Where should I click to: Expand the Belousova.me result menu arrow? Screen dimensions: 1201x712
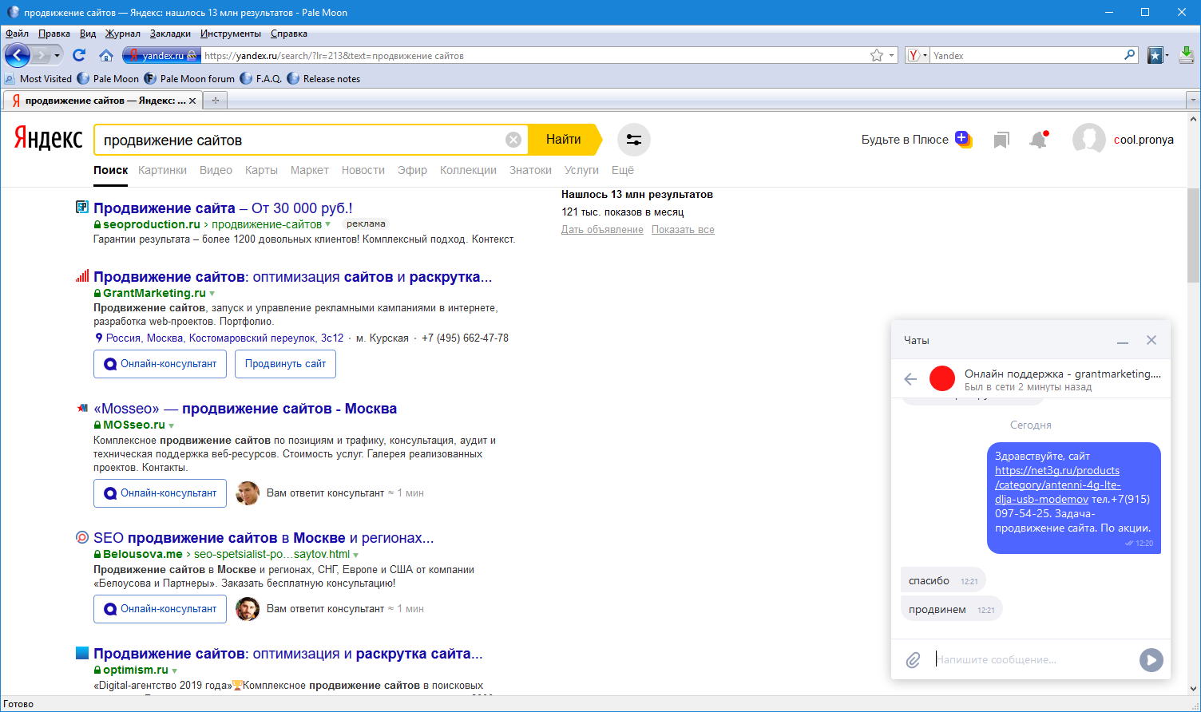(355, 555)
